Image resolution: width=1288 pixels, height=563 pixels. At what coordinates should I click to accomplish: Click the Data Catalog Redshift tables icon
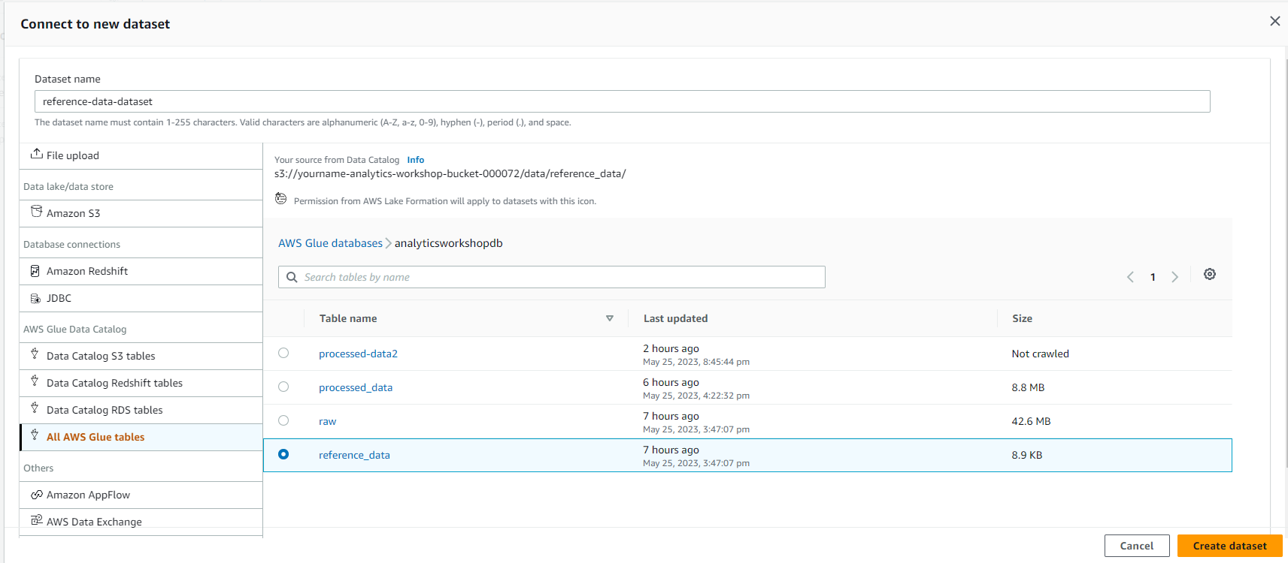pos(35,381)
